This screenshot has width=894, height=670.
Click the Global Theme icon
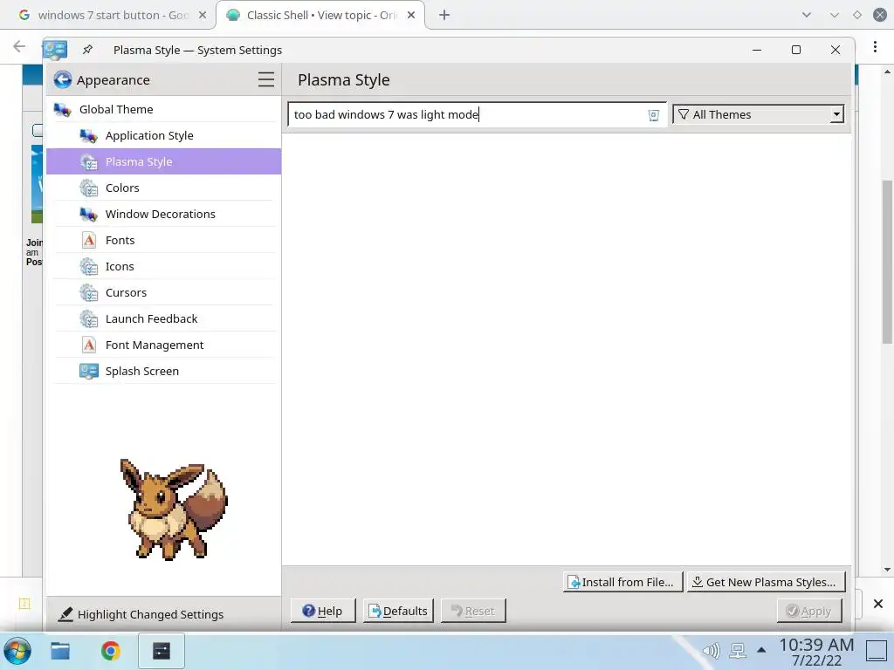(x=62, y=109)
